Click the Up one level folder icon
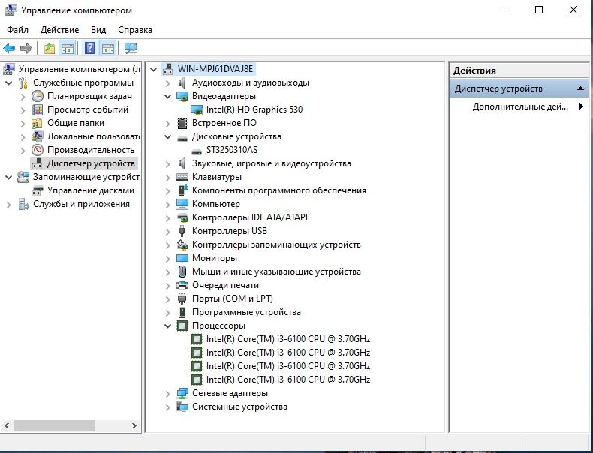The image size is (593, 453). coord(49,48)
